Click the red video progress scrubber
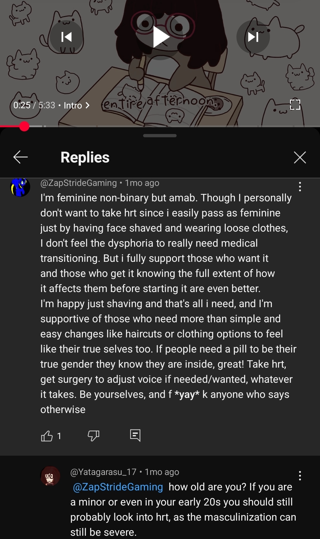The width and height of the screenshot is (320, 539). 24,126
